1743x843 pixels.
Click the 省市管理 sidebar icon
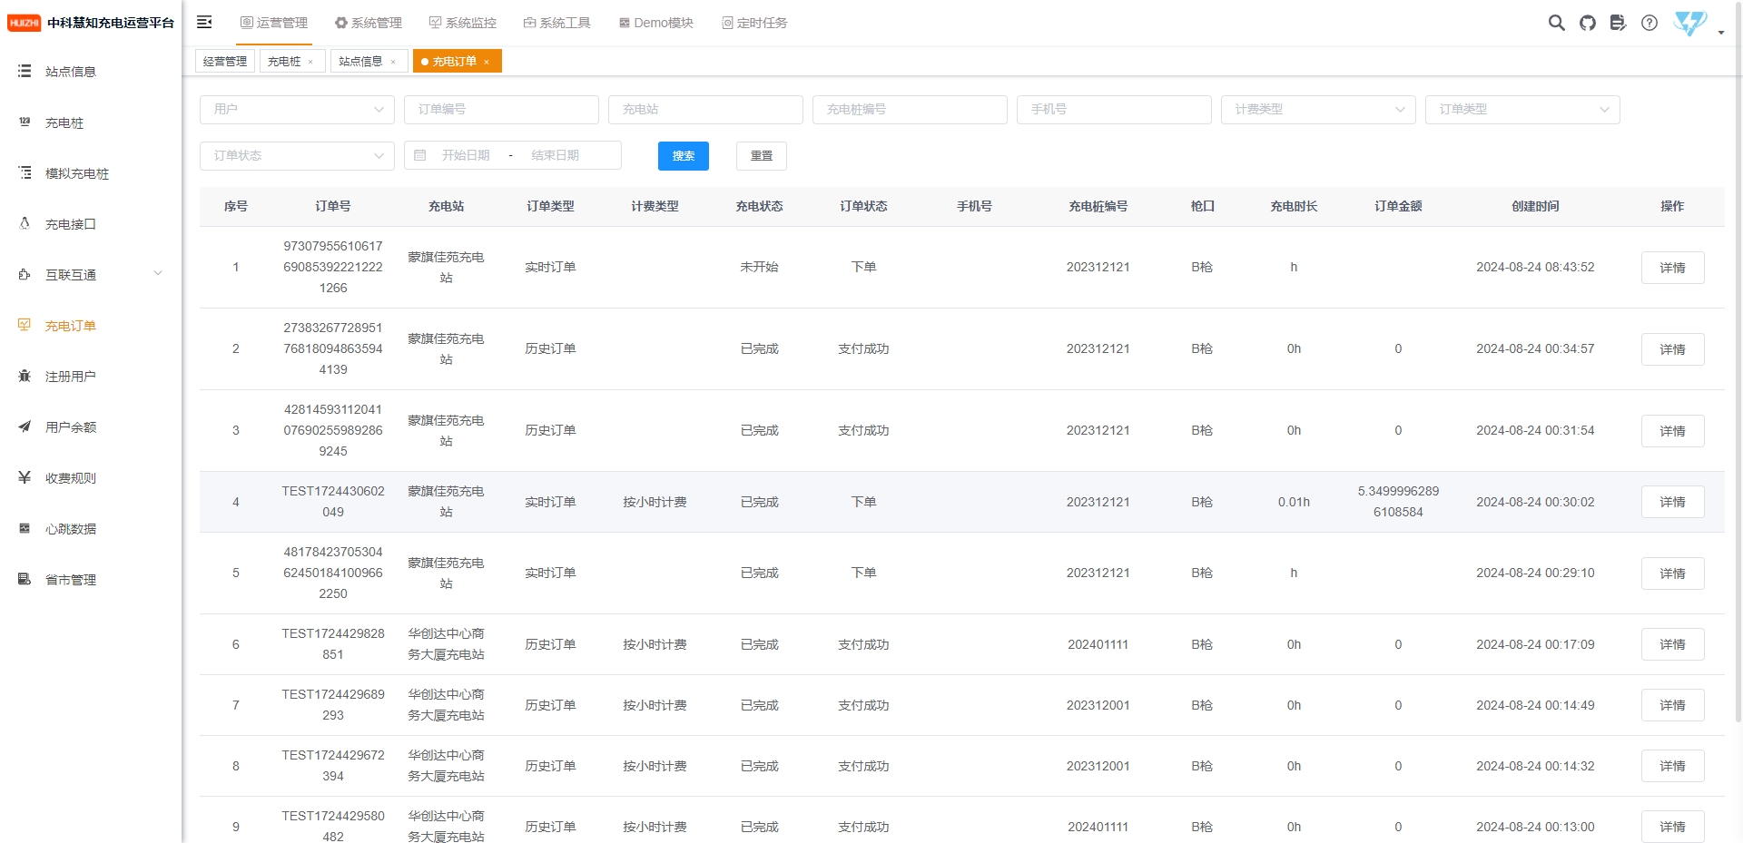(x=25, y=579)
